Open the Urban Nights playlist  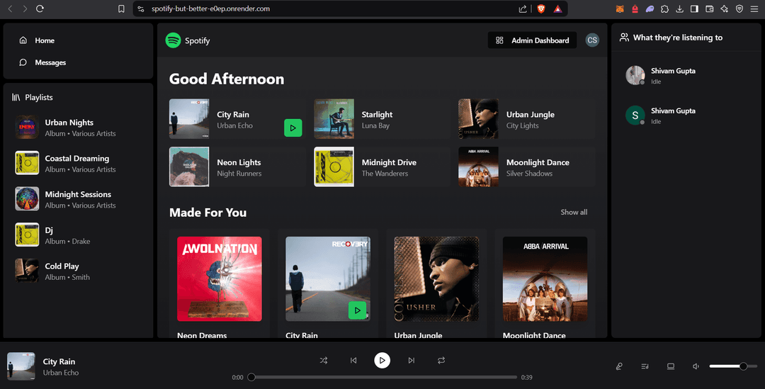(x=78, y=128)
